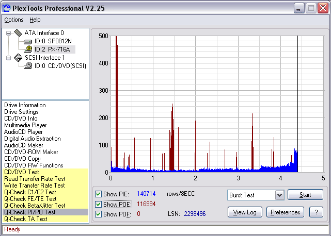Collapse the ATA Interface 0 tree node
Image resolution: width=331 pixels, height=236 pixels.
coord(8,33)
